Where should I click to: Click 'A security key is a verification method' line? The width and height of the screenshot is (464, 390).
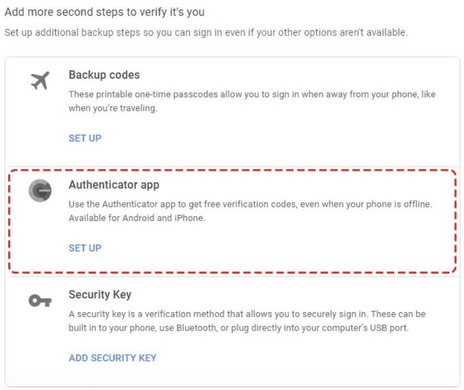coord(247,314)
